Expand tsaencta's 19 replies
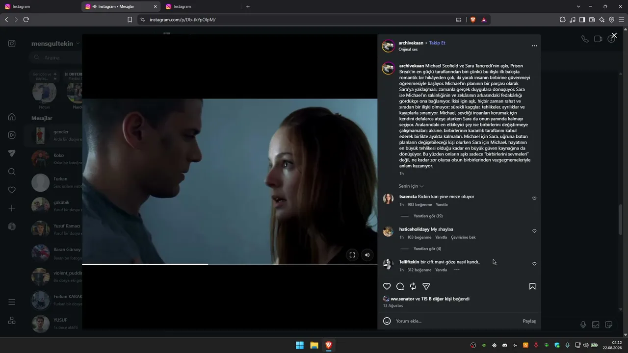Image resolution: width=628 pixels, height=353 pixels. 428,216
